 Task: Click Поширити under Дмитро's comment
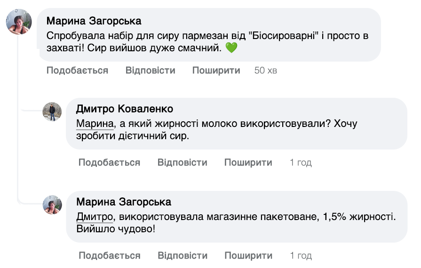click(248, 163)
